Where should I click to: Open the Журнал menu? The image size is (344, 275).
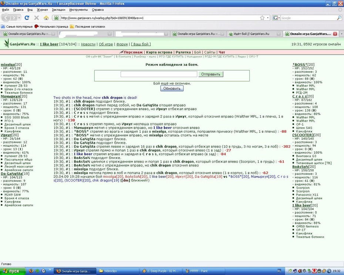pos(42,10)
